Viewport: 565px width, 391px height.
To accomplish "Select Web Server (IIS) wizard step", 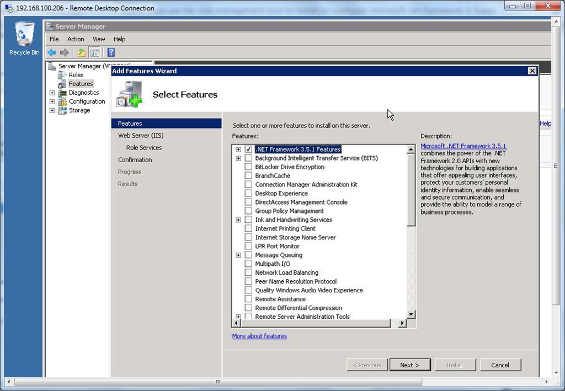I will pos(141,135).
